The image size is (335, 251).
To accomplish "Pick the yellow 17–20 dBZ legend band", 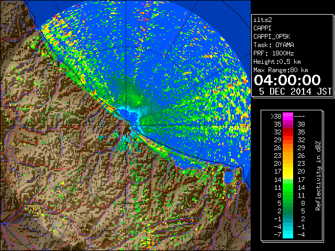I will point(288,172).
